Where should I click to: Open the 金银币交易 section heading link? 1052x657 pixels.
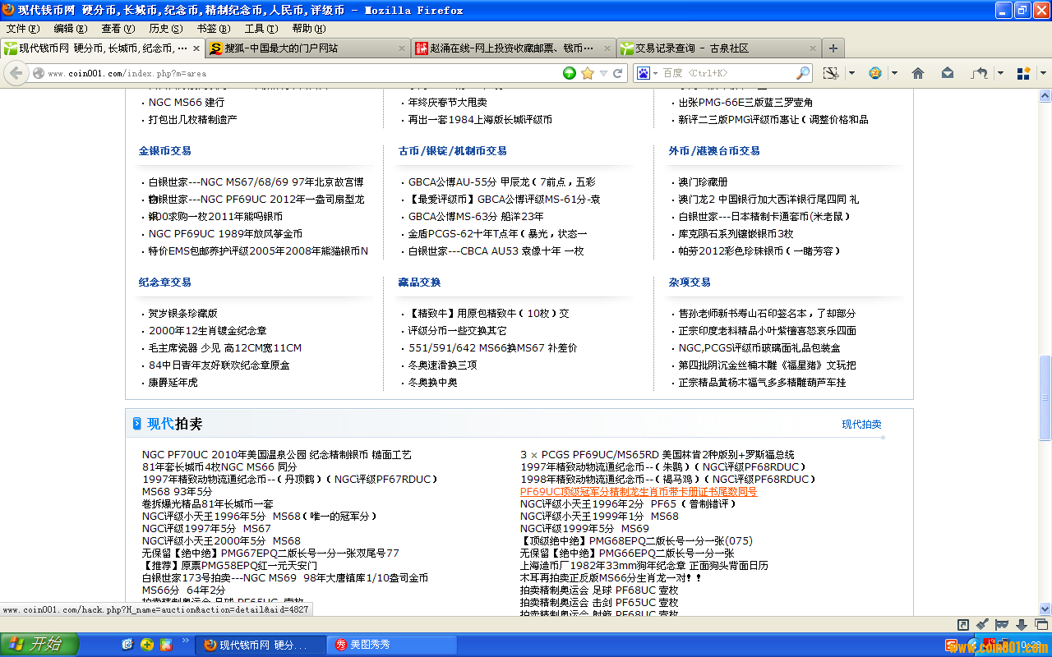(x=164, y=151)
